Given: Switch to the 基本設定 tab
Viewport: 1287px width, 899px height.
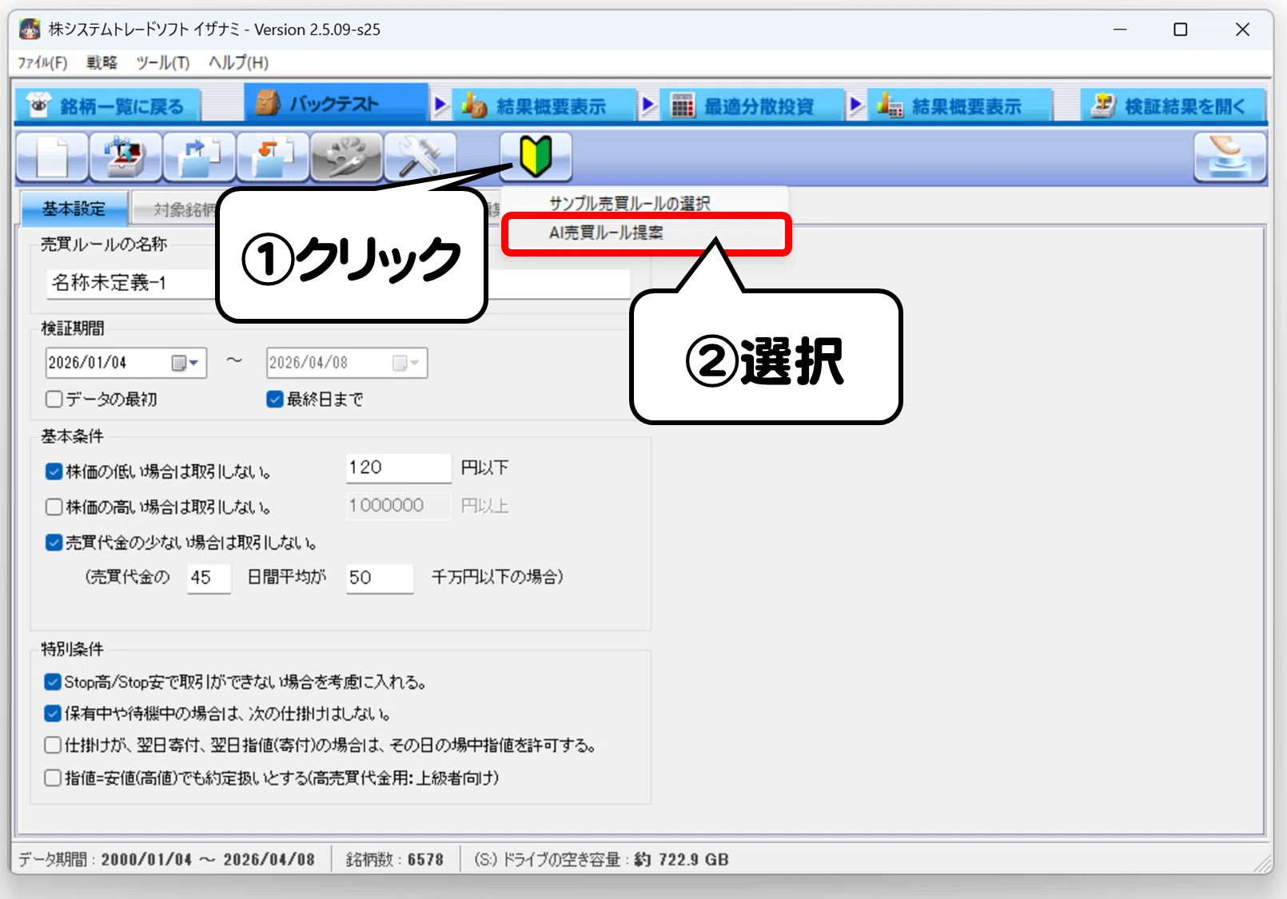Looking at the screenshot, I should (74, 209).
